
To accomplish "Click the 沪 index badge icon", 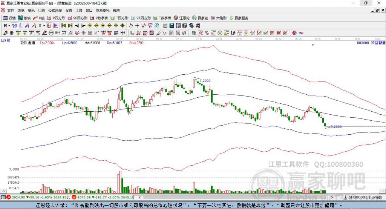I will click(9, 197).
